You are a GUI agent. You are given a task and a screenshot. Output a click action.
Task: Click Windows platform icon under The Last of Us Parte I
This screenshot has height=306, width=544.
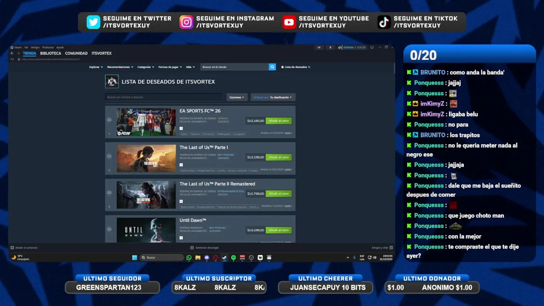[x=181, y=165]
